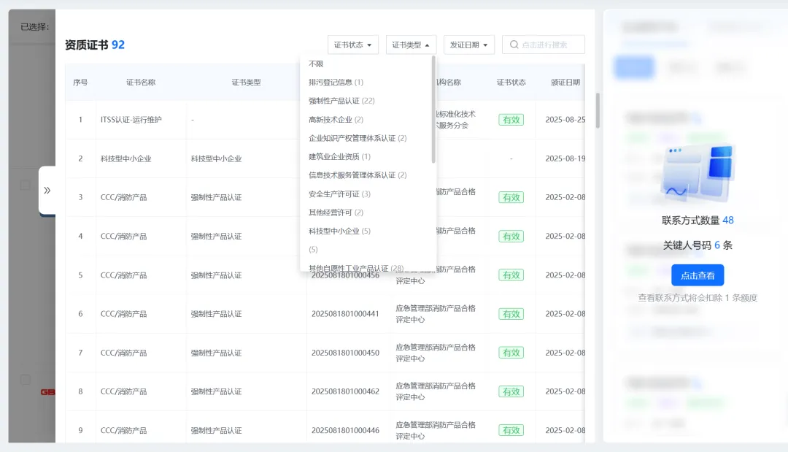788x452 pixels.
Task: Select the 高新技术企业 (2) filter option
Action: tap(336, 119)
